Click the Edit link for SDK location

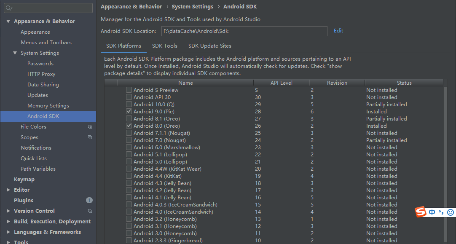coord(338,30)
